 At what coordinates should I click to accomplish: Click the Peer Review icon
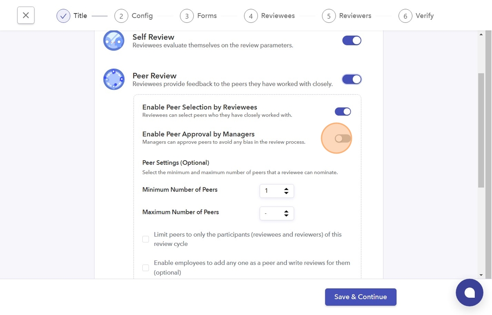(x=114, y=79)
